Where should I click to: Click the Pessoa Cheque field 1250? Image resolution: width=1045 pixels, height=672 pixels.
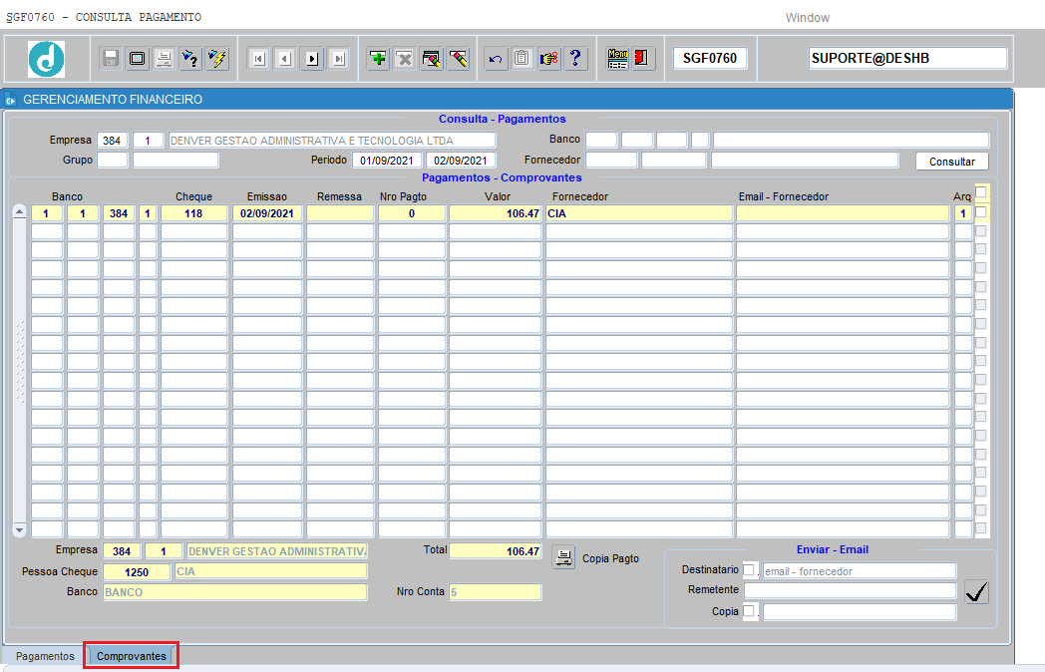pos(138,572)
